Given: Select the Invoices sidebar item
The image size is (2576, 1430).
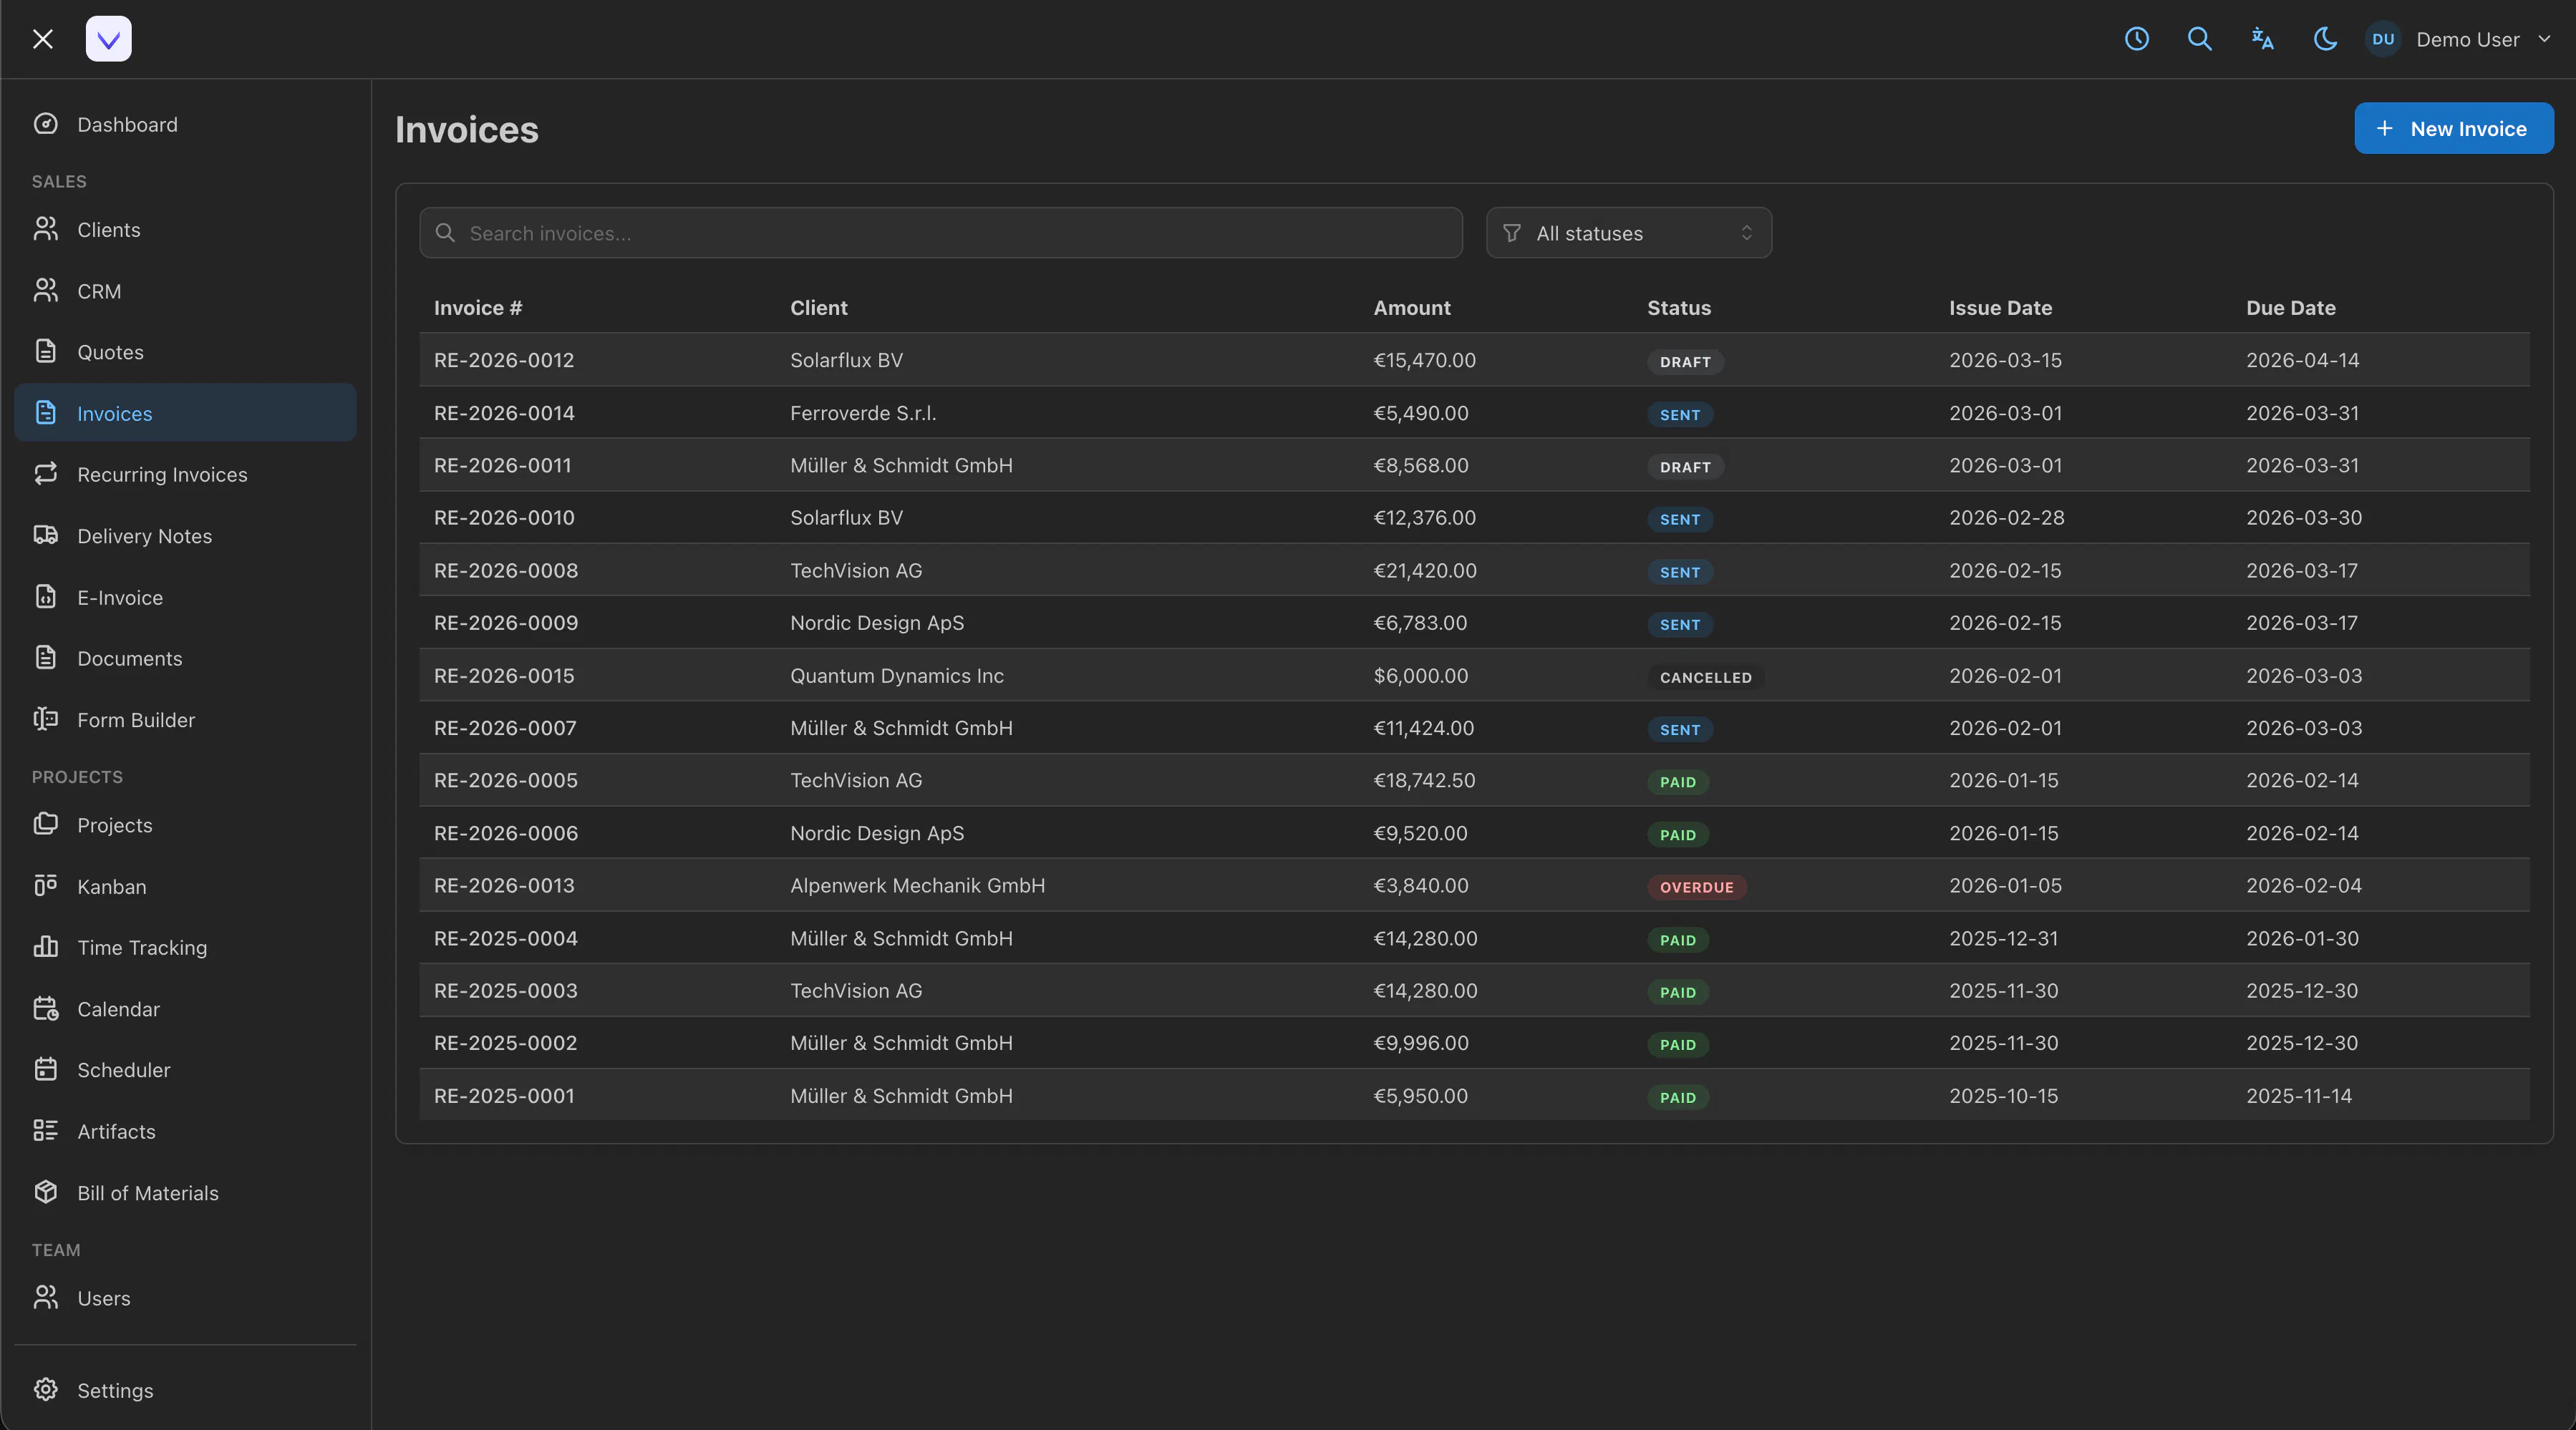Looking at the screenshot, I should pyautogui.click(x=185, y=413).
